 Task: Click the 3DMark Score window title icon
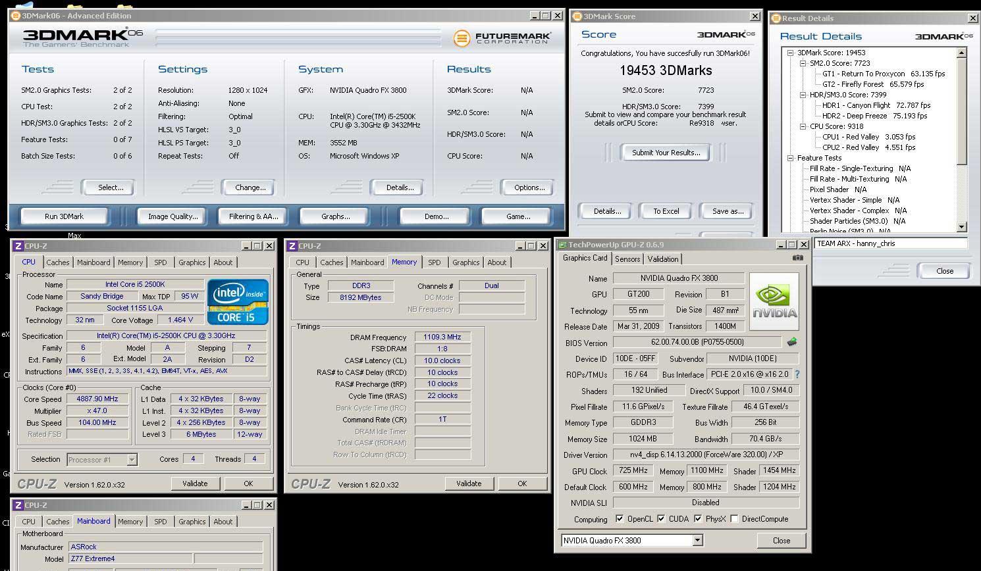(577, 16)
